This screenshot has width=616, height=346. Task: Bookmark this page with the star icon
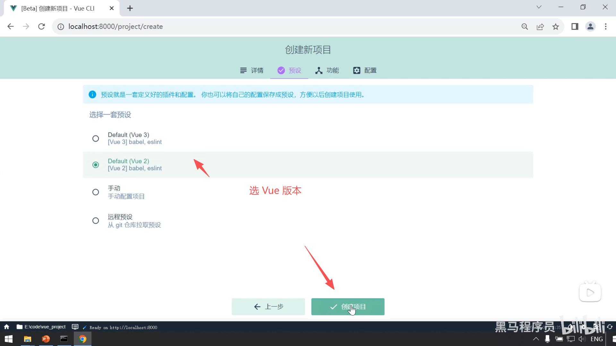pyautogui.click(x=556, y=27)
